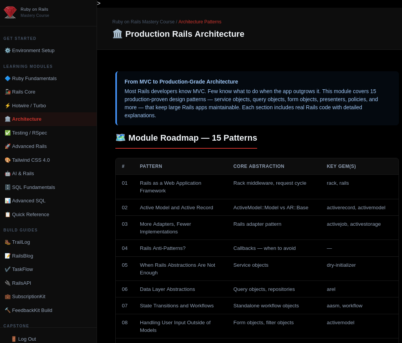
Task: Navigate to Advanced Rails module
Action: coord(48,146)
